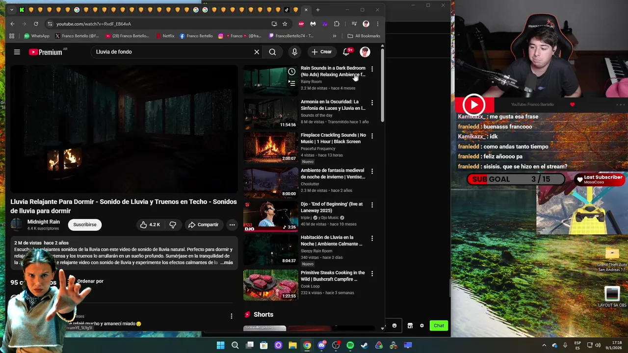Open the Crear upload menu
The height and width of the screenshot is (353, 628).
pos(321,52)
